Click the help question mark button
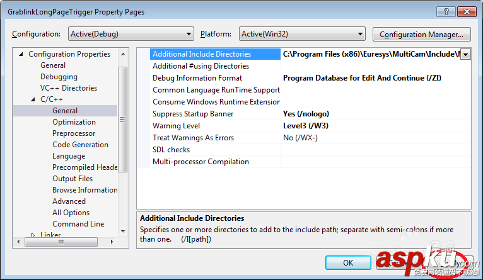Screen dimensions: 483x280 click(x=444, y=12)
